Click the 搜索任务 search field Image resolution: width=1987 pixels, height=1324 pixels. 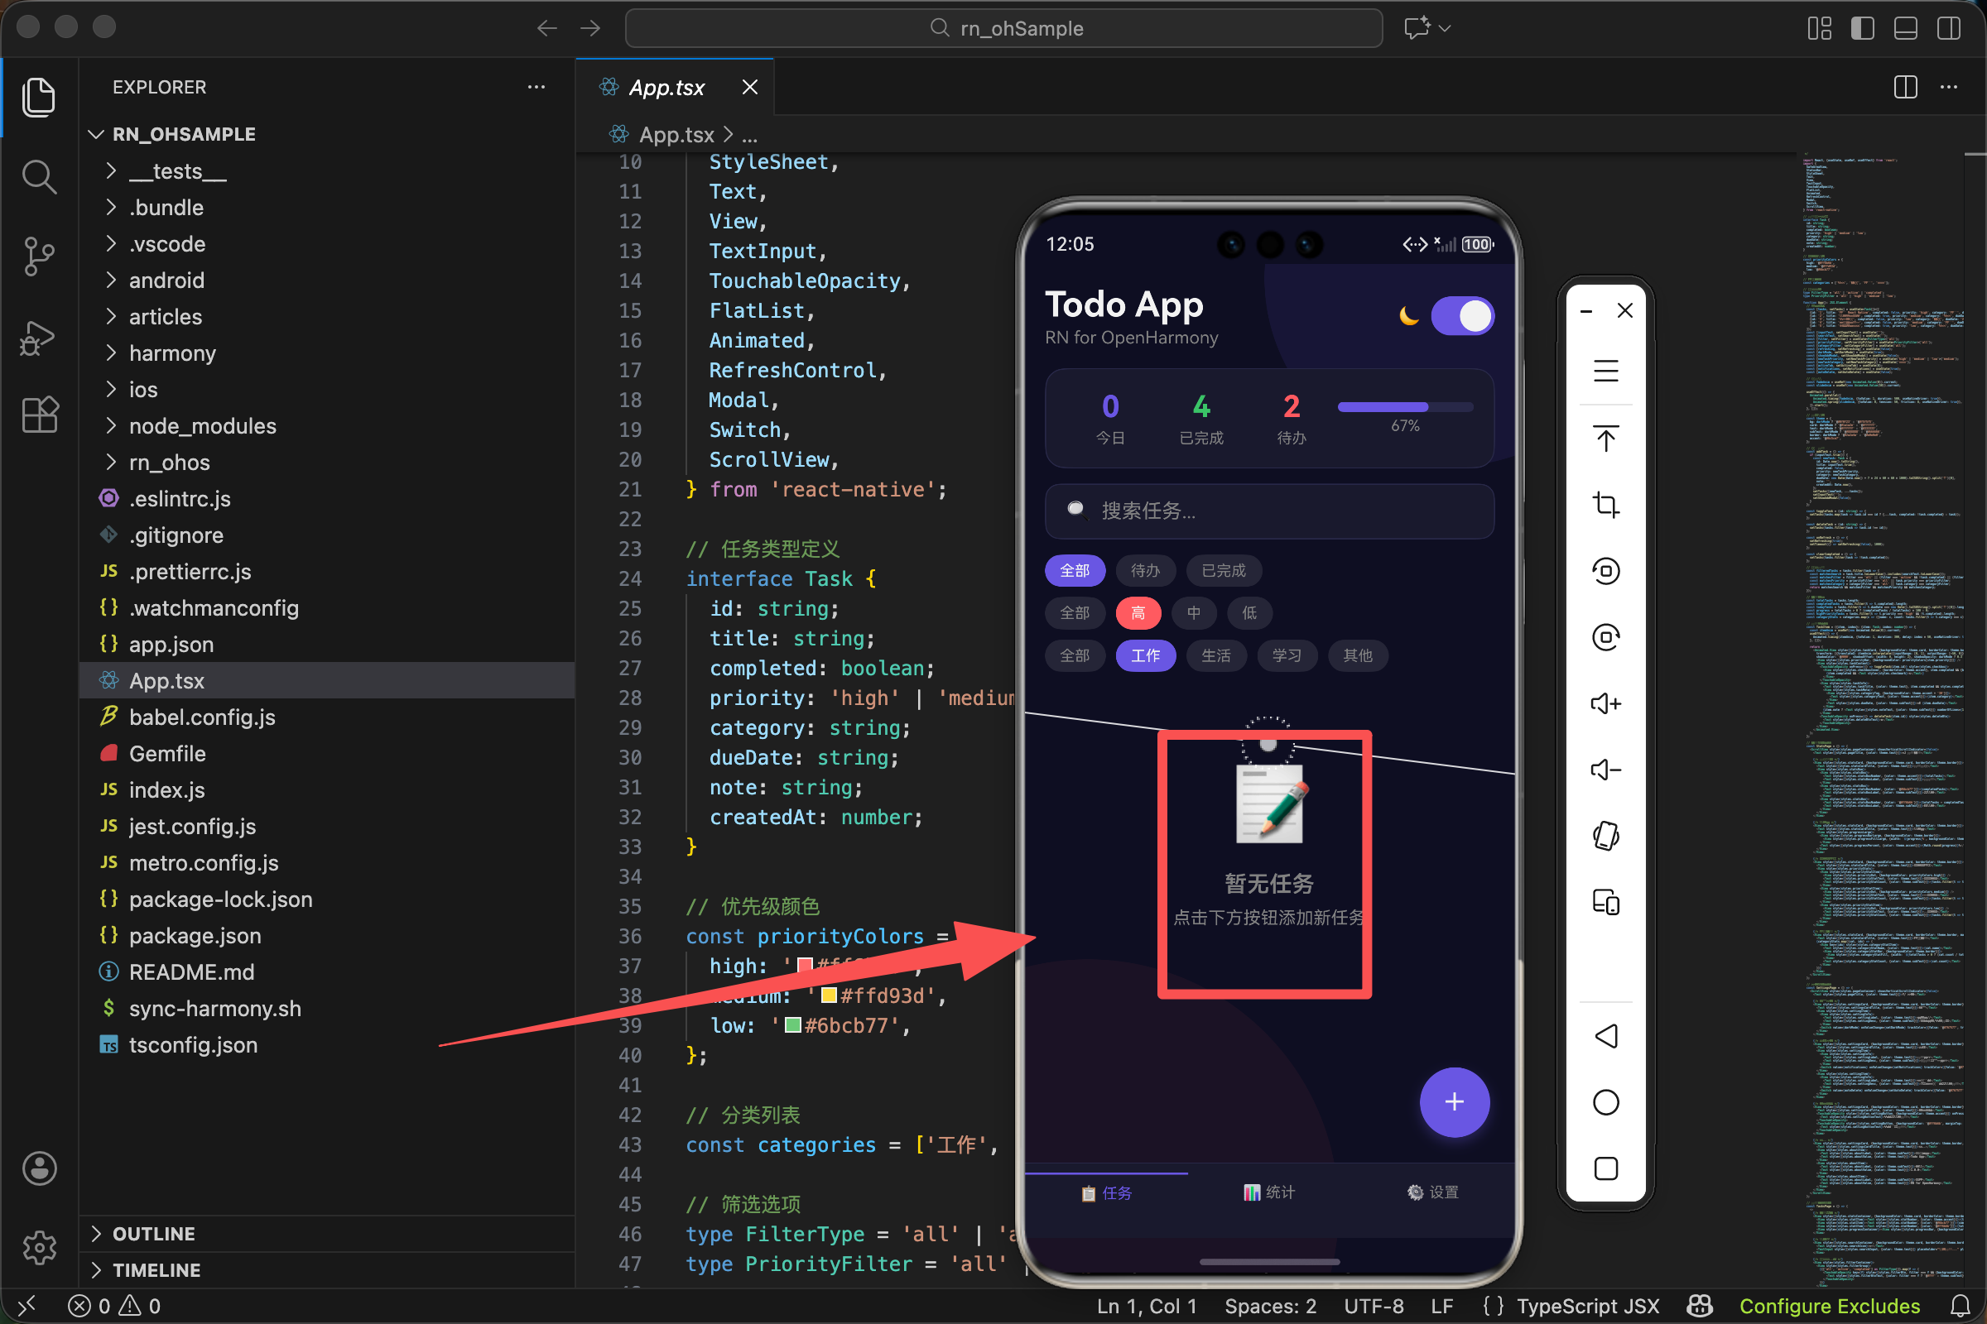coord(1269,511)
